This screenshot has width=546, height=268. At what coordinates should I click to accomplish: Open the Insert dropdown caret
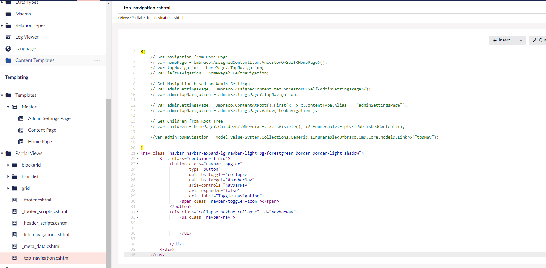[x=521, y=40]
